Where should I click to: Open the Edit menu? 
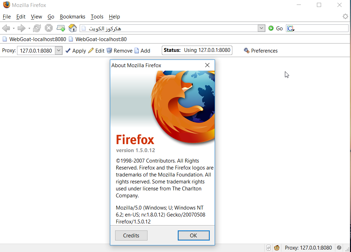click(21, 17)
